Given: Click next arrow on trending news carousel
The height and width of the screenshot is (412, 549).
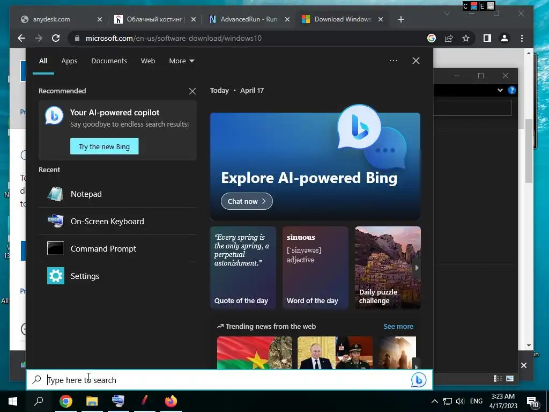Looking at the screenshot, I should [x=416, y=366].
